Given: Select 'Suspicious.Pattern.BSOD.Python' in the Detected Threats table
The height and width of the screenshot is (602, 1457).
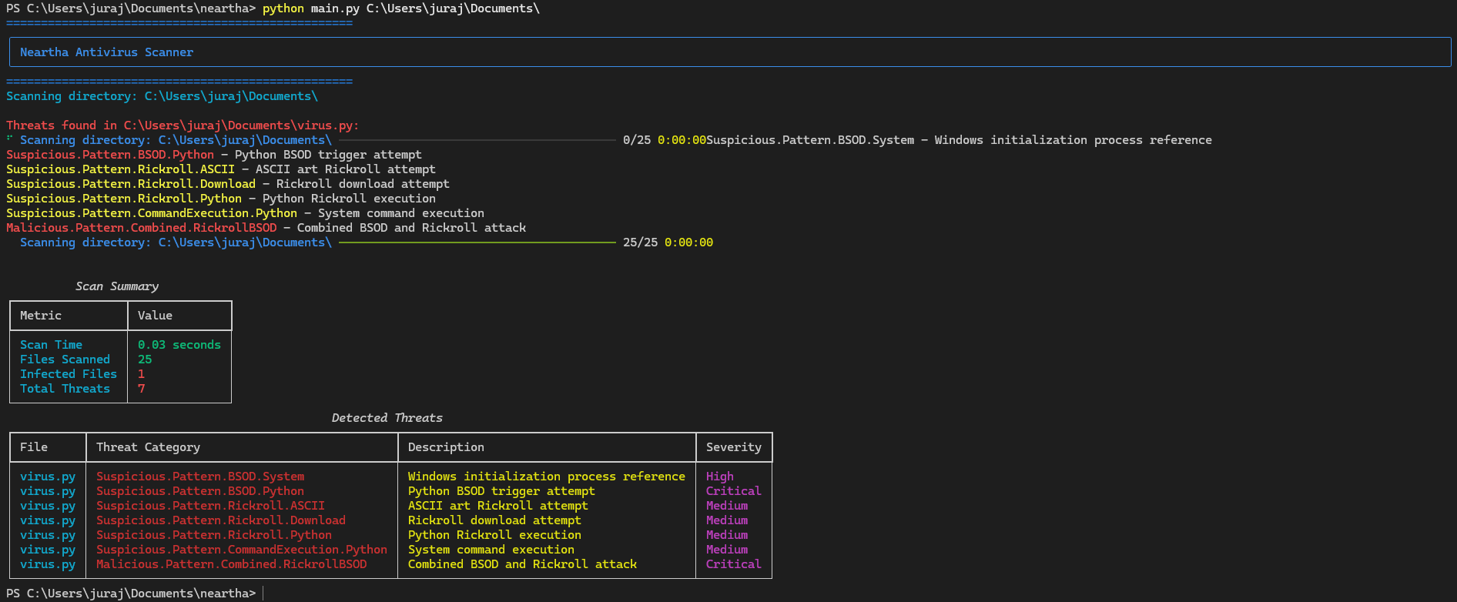Looking at the screenshot, I should point(200,491).
